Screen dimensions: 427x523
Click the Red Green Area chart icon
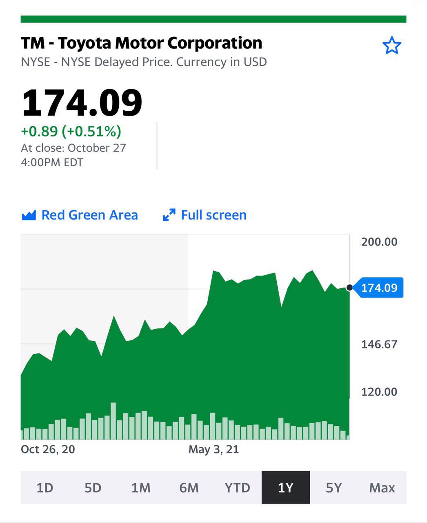[x=29, y=215]
